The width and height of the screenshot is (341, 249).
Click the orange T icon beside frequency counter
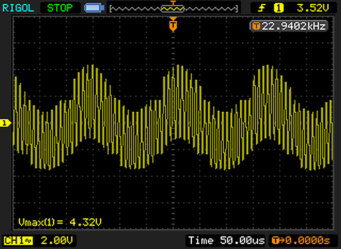(x=256, y=26)
